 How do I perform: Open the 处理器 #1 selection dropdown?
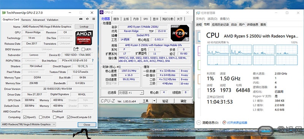tap(131, 93)
